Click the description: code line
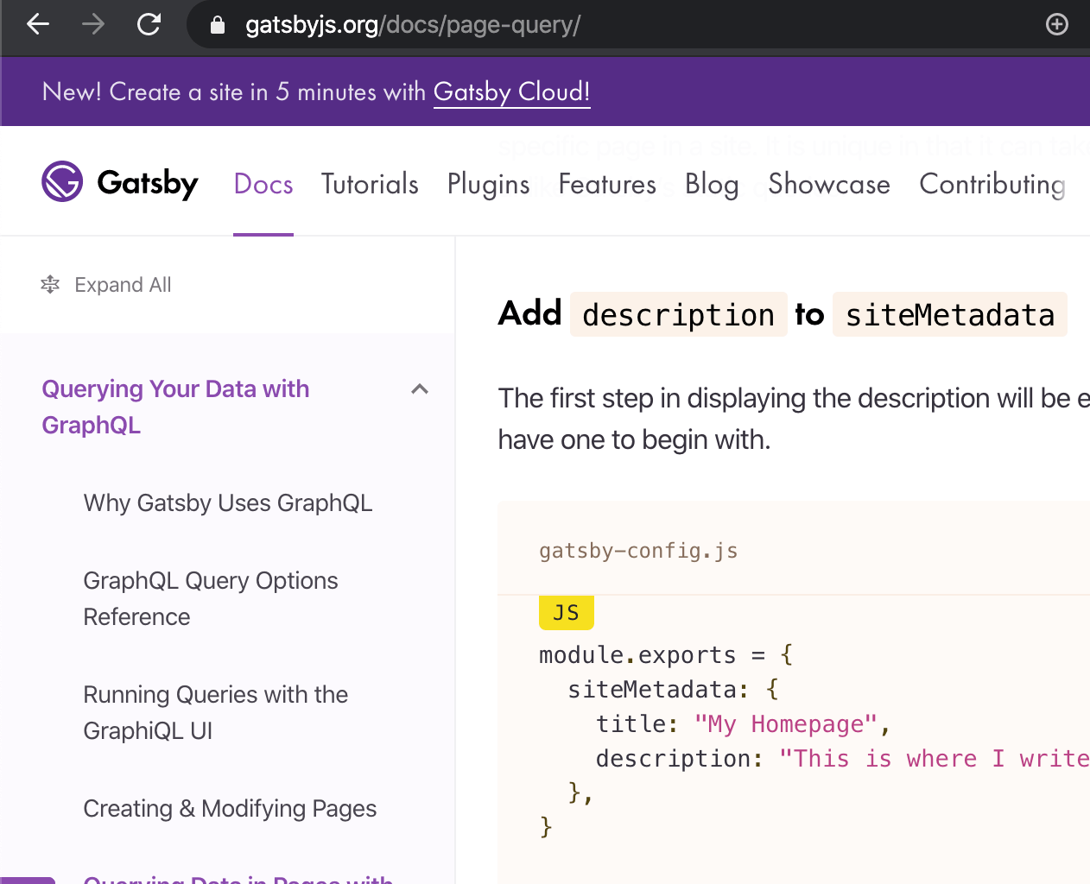 point(842,758)
